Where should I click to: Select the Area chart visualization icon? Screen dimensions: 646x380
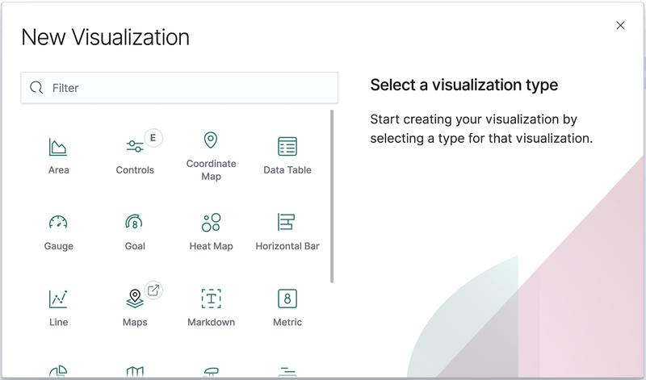pyautogui.click(x=58, y=147)
